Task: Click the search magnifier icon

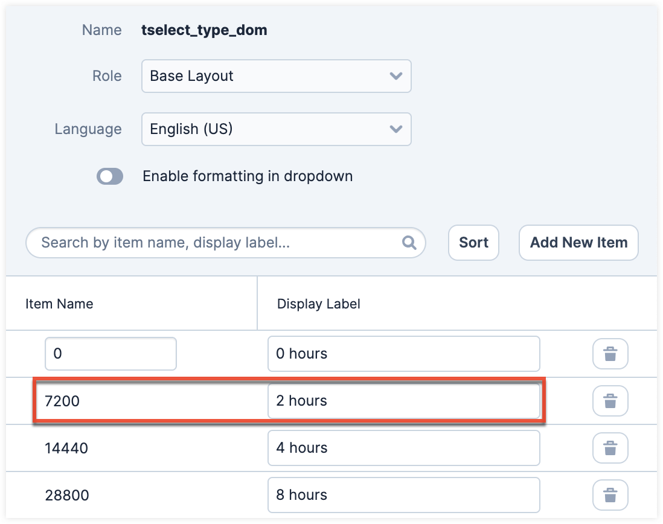Action: [409, 243]
